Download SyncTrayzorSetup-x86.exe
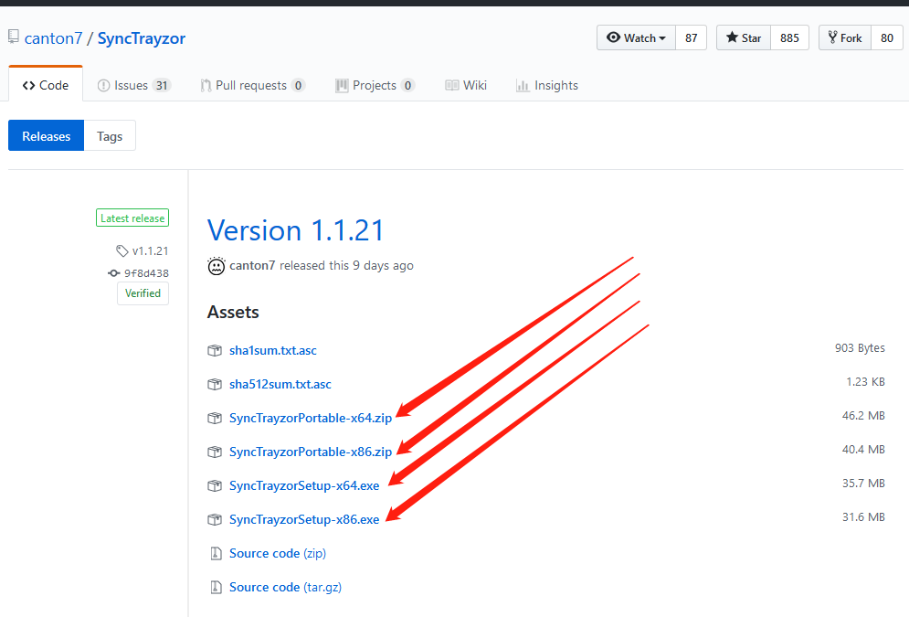 304,519
